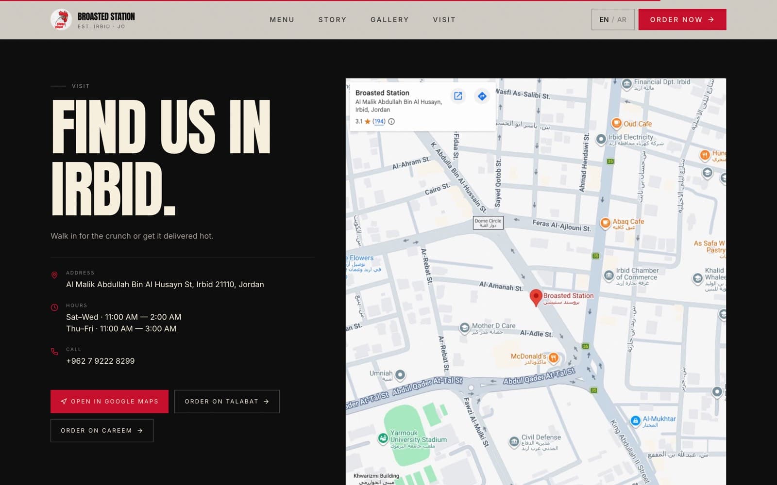Click the rating info icon
This screenshot has width=777, height=485.
point(391,121)
